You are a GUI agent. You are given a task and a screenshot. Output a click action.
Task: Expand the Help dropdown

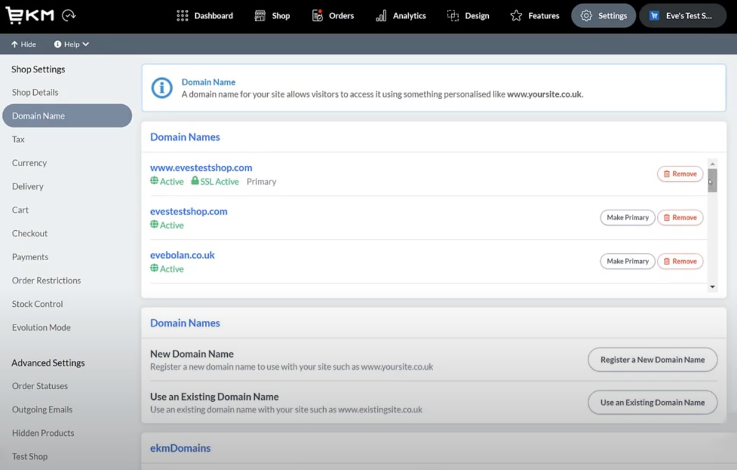click(71, 44)
